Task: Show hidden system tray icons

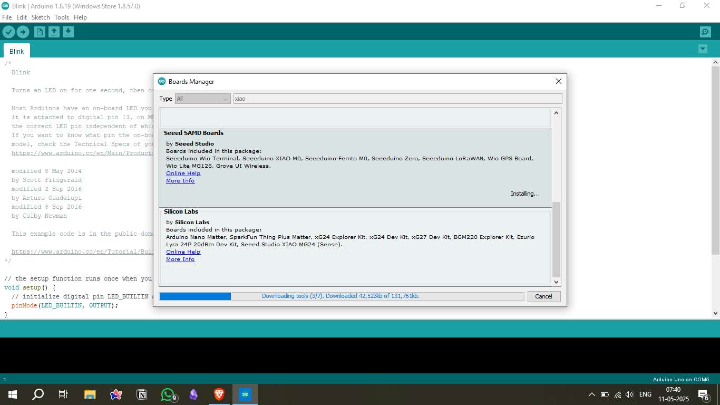Action: [x=591, y=394]
